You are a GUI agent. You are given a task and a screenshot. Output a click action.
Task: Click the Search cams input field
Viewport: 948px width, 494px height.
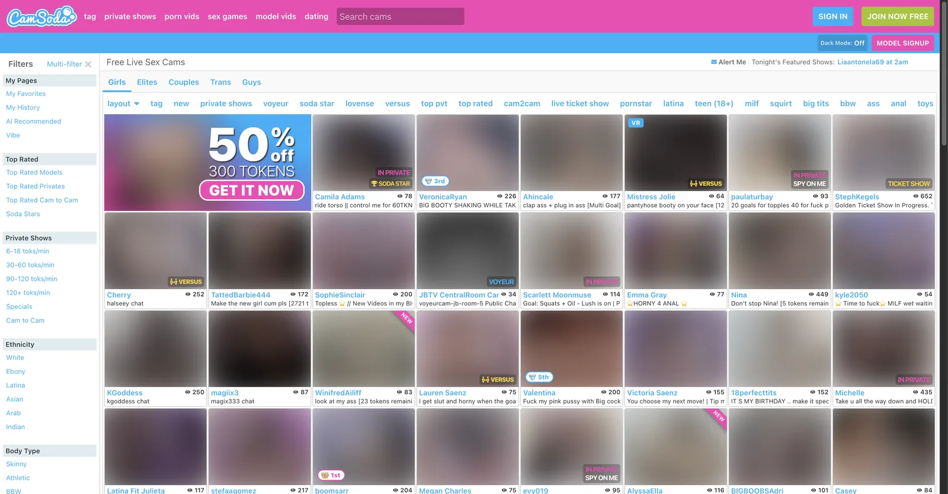[x=401, y=17]
